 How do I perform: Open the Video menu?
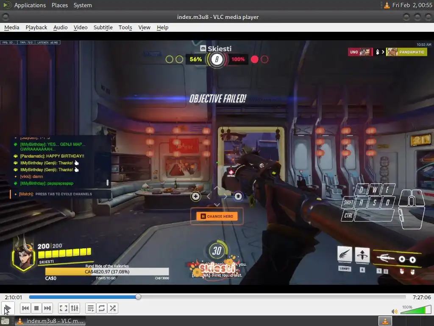81,28
